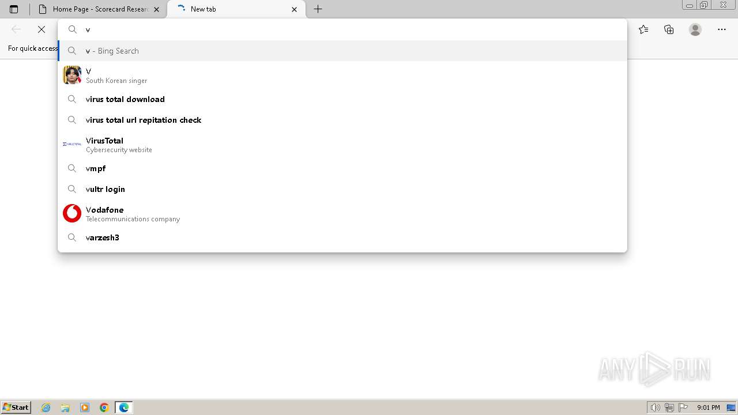Launch Internet Explorer from the taskbar
This screenshot has width=738, height=415.
[46, 408]
